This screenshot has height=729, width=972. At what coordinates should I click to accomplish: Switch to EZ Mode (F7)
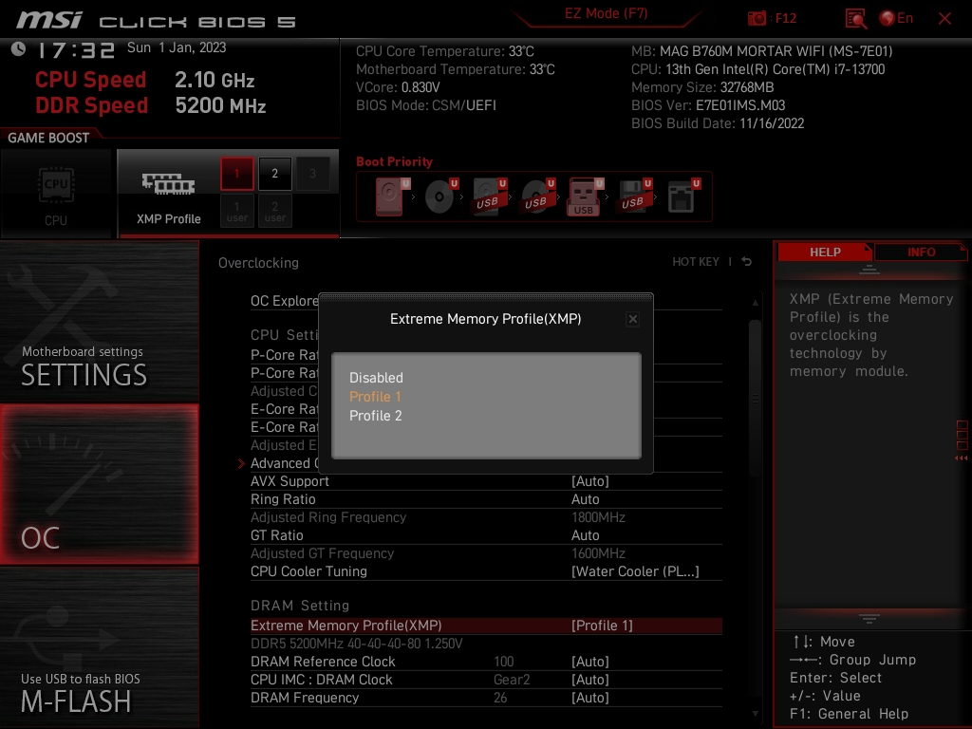[x=606, y=13]
